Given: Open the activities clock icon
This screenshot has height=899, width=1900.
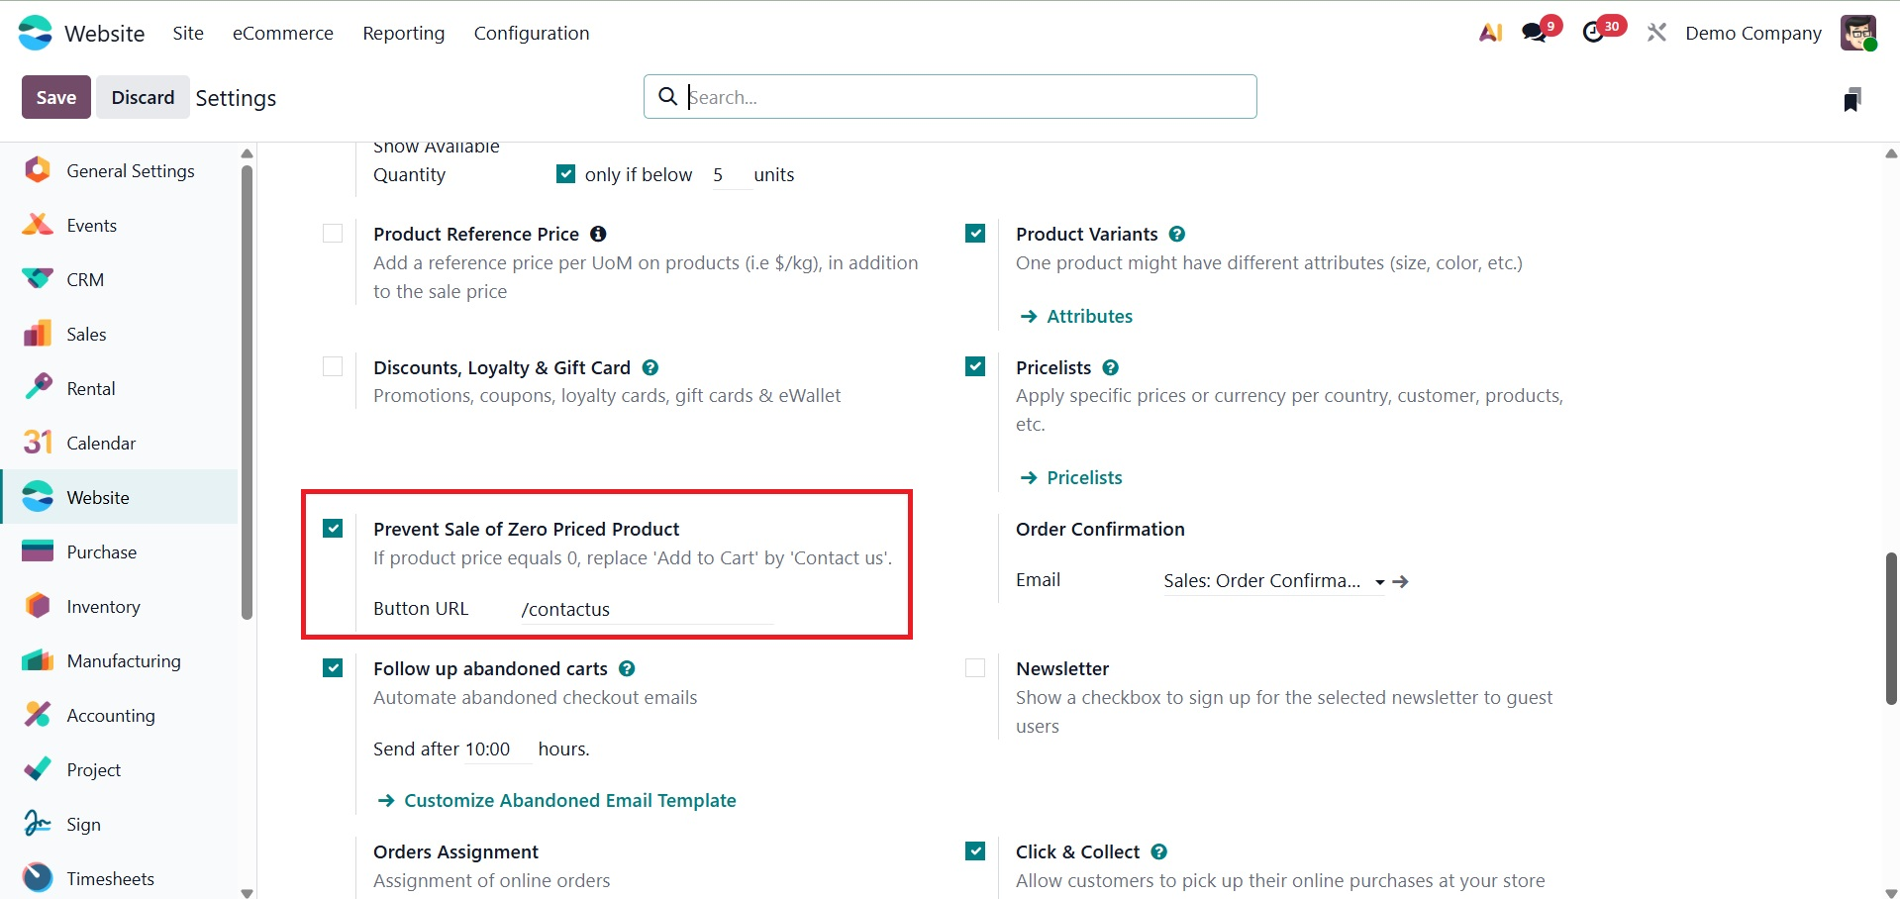Looking at the screenshot, I should coord(1594,33).
